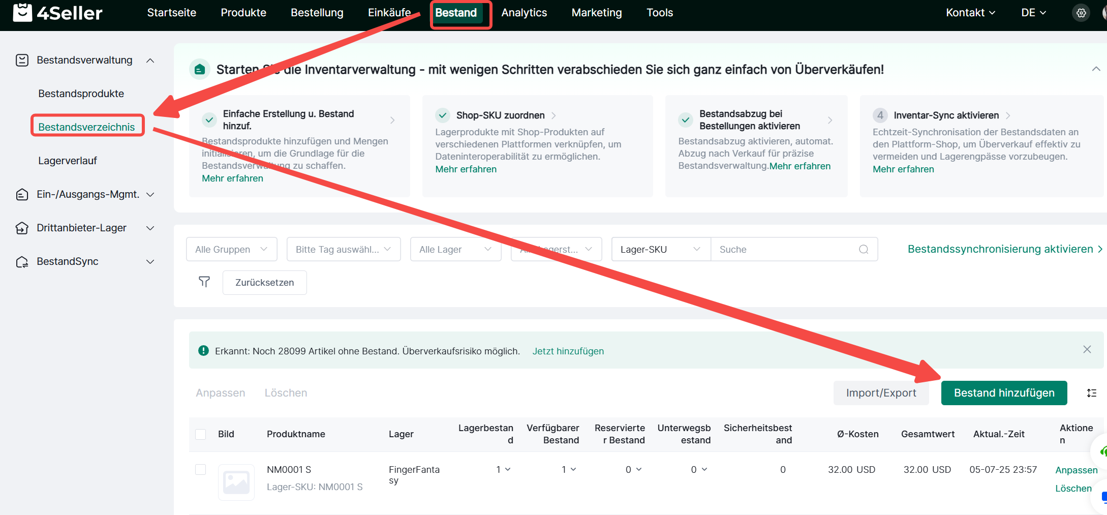Image resolution: width=1107 pixels, height=515 pixels.
Task: Open column settings icon beside Bestand hinzufügen
Action: pos(1092,393)
